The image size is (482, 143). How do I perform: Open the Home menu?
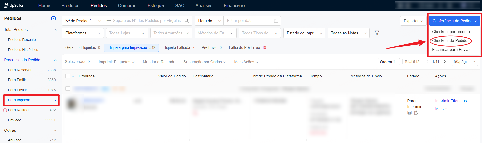pyautogui.click(x=44, y=6)
